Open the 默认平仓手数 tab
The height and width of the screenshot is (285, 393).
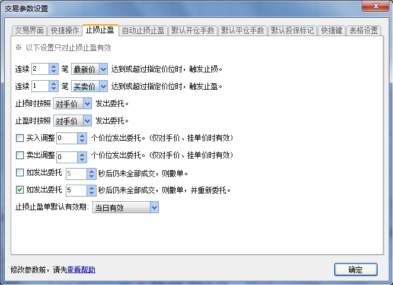242,31
